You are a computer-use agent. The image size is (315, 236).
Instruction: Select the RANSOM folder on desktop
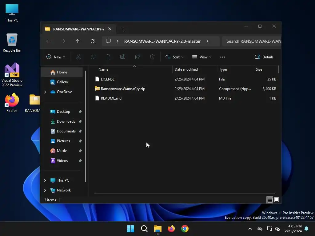coord(33,103)
